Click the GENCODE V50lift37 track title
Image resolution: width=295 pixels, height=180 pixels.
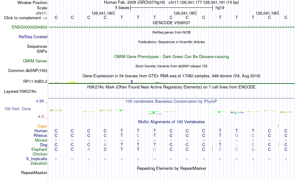tap(171, 23)
